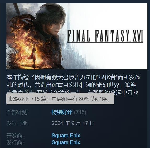
Task: Click the publisher Square Enix link
Action: tap(66, 142)
